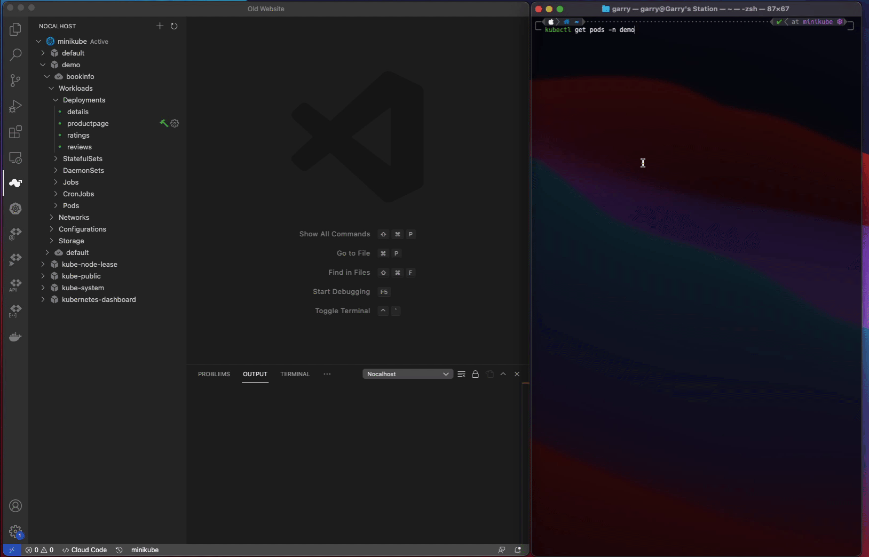This screenshot has height=557, width=869.
Task: Open the notifications bell in status bar
Action: click(x=517, y=550)
